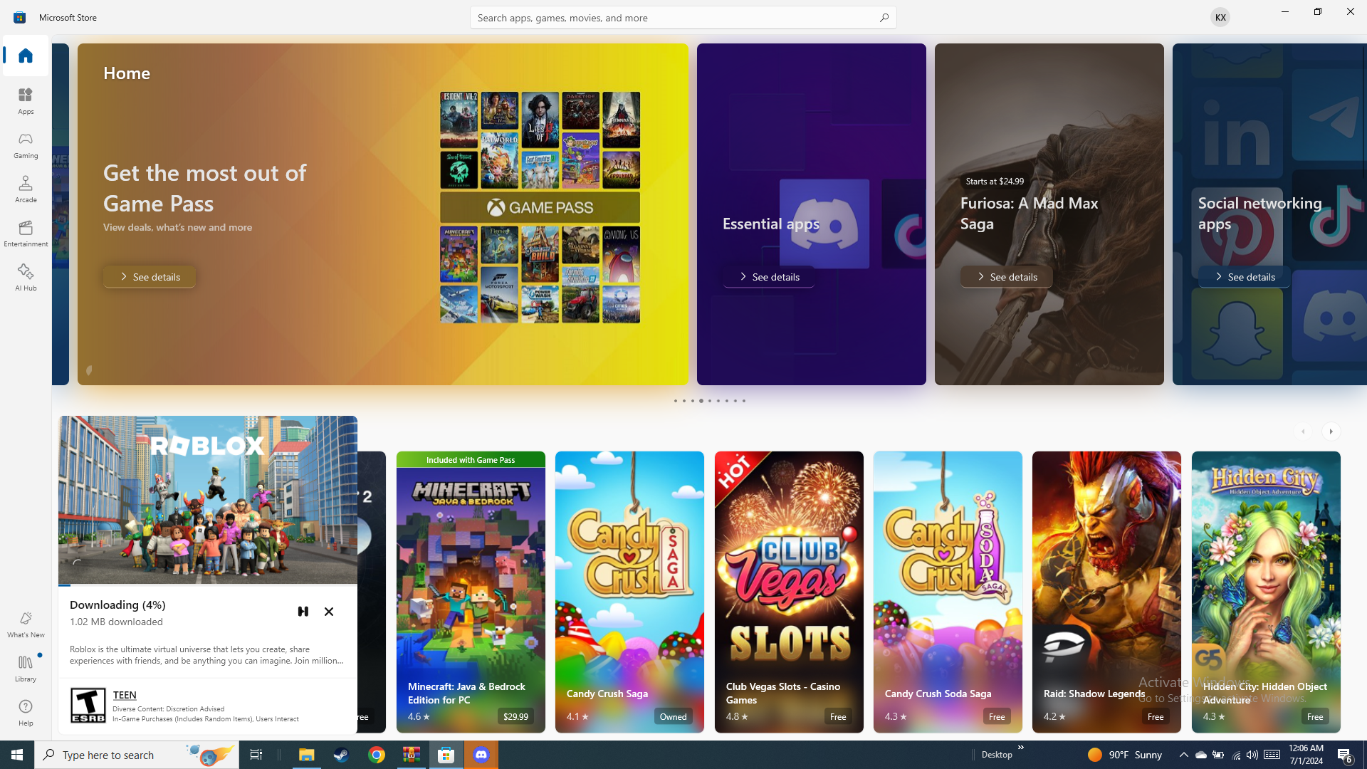Show hidden system tray icons
The height and width of the screenshot is (769, 1367).
[1183, 755]
